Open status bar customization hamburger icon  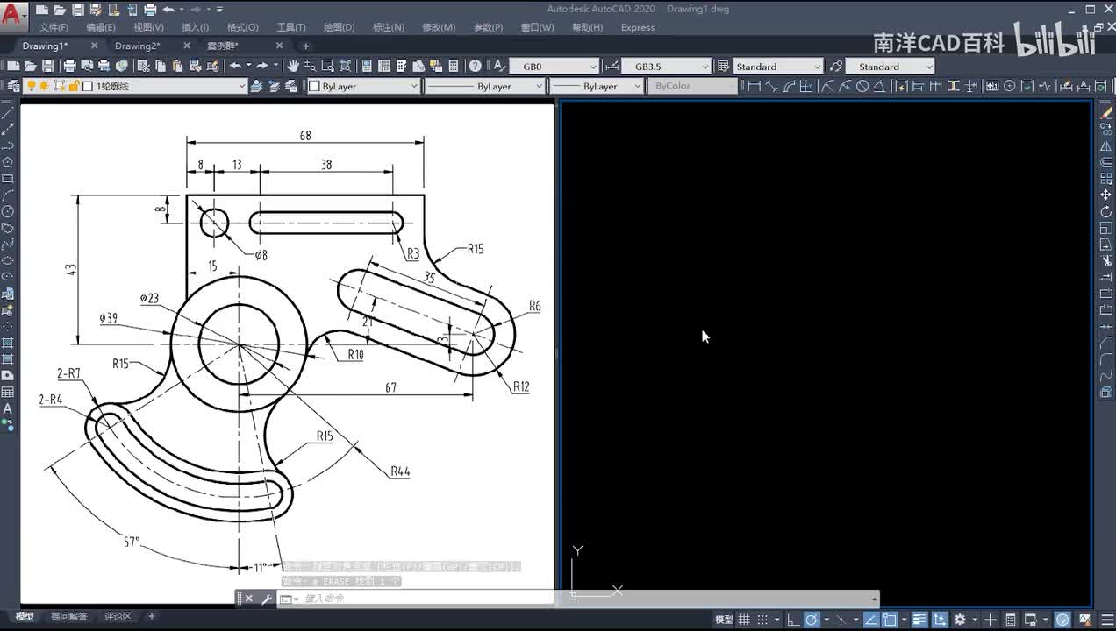pyautogui.click(x=1107, y=620)
